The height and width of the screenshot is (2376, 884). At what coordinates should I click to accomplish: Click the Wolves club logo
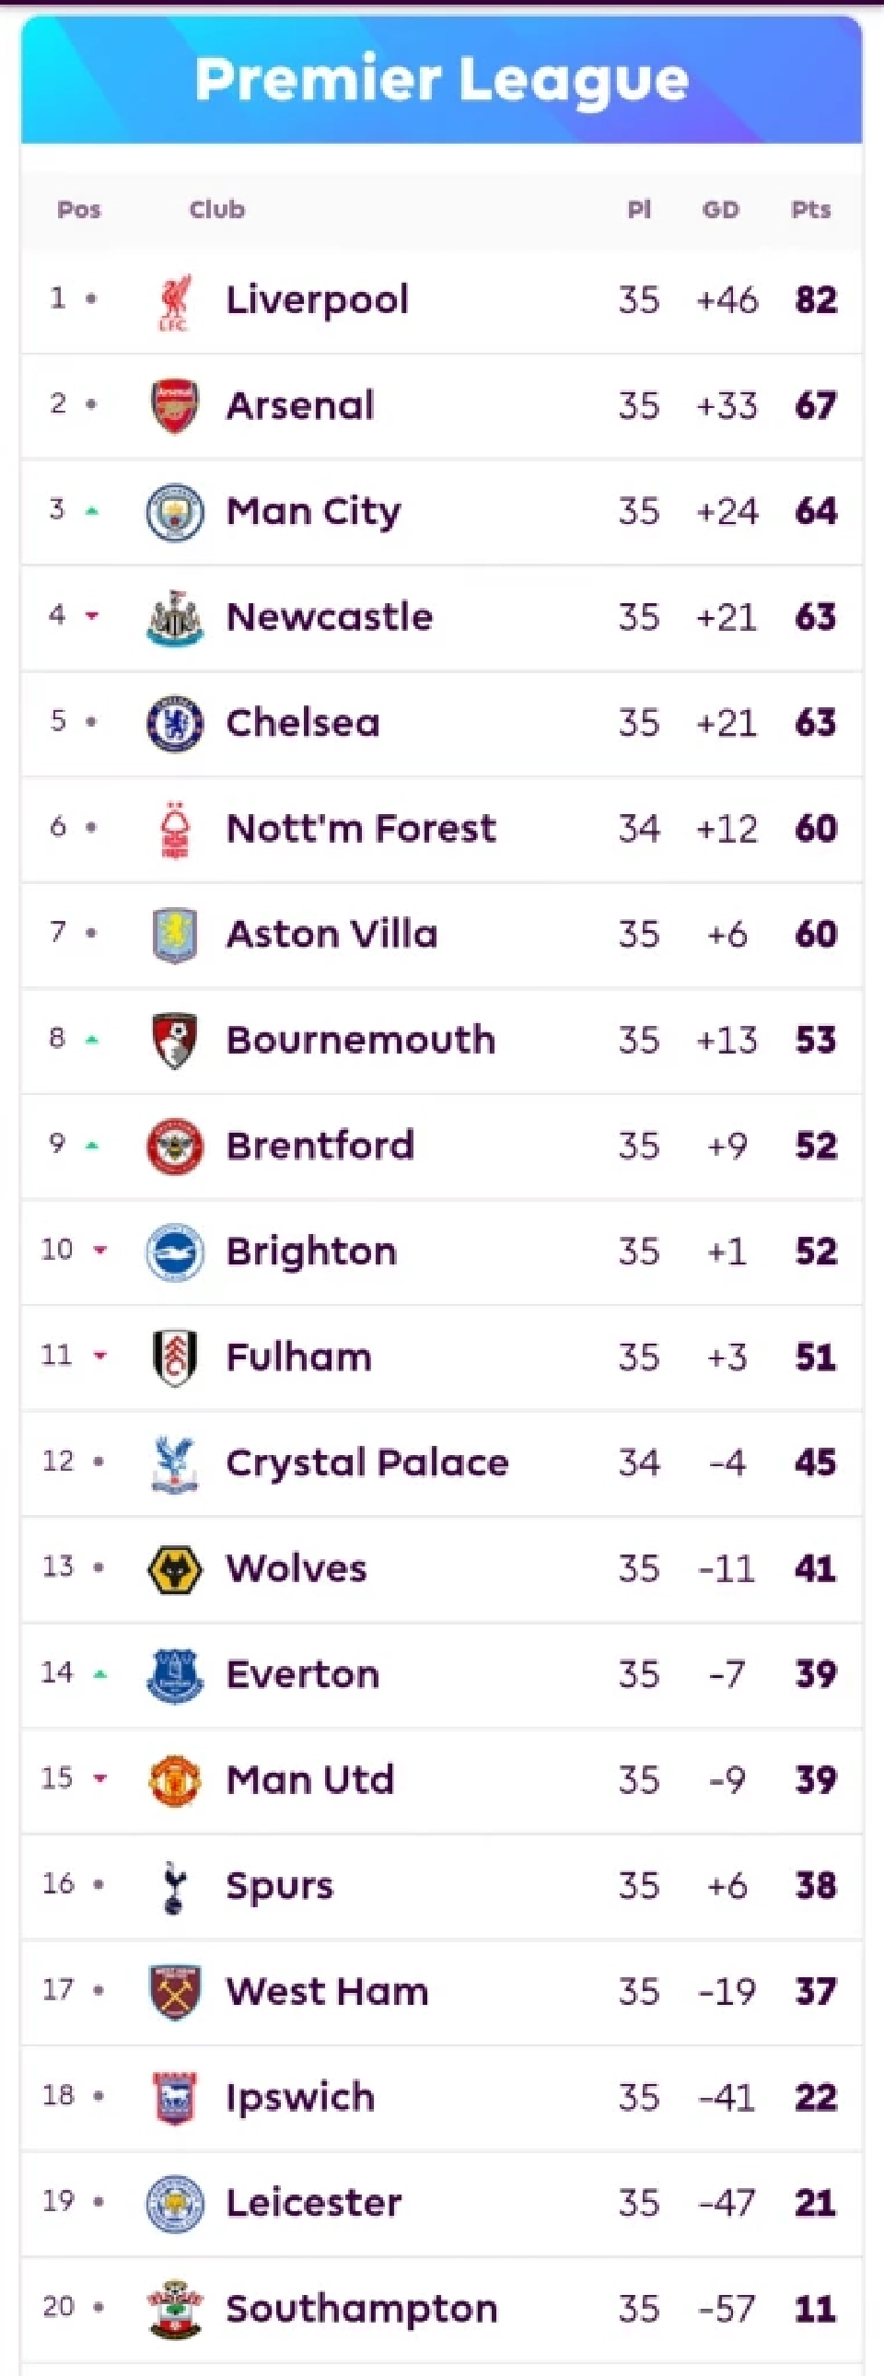(x=174, y=1568)
